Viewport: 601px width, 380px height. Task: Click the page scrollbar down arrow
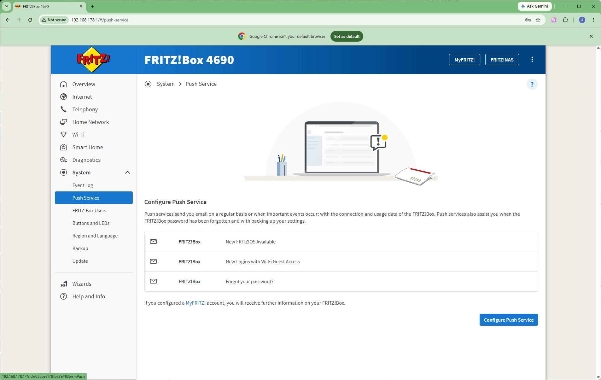click(598, 377)
